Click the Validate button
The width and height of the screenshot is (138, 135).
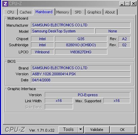tap(97, 130)
